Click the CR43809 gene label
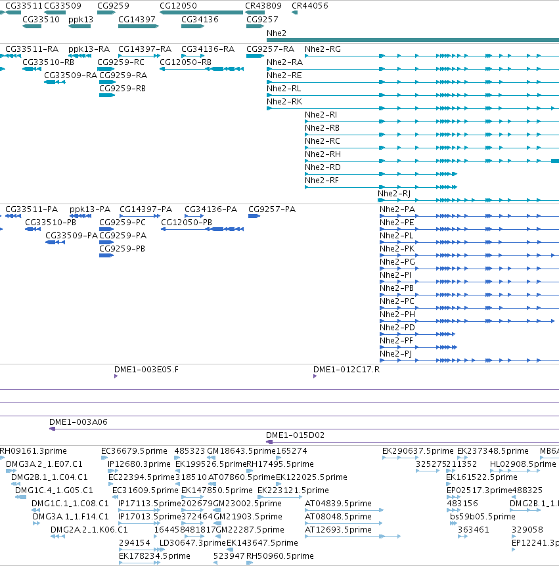This screenshot has height=566, width=559. tap(263, 6)
